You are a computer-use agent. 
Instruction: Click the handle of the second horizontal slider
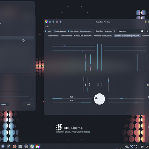point(83,51)
